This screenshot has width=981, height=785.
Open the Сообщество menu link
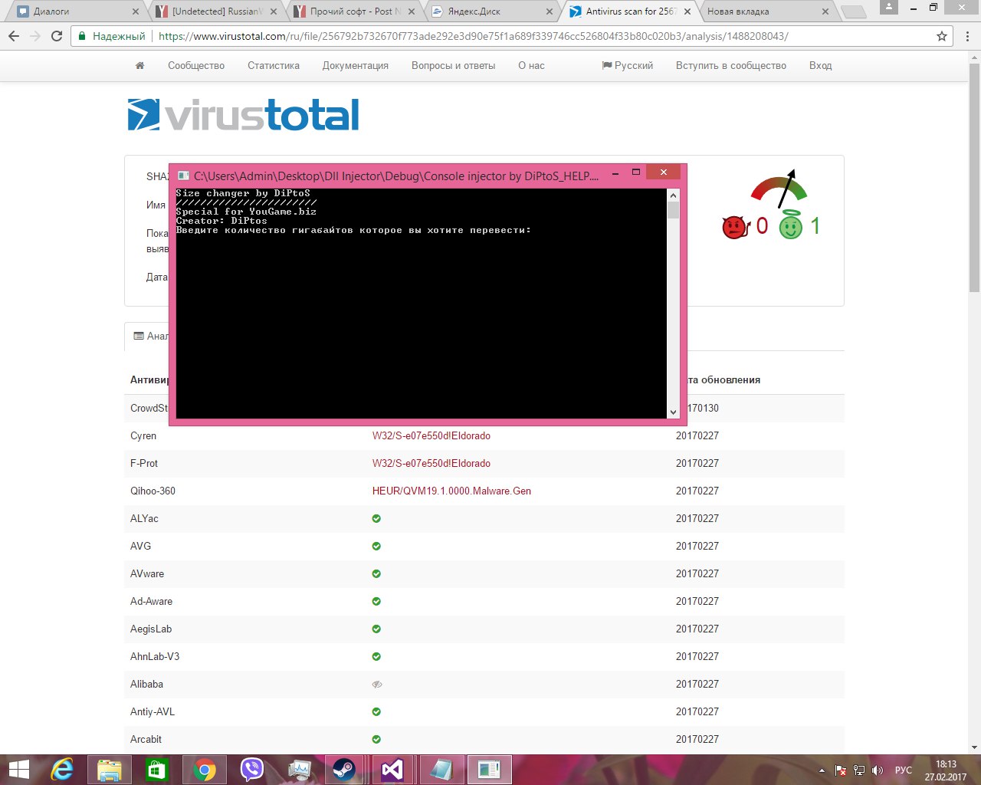coord(196,66)
